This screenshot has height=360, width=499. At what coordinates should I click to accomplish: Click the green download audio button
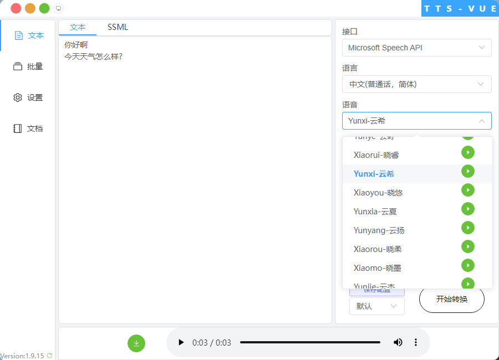pos(136,343)
